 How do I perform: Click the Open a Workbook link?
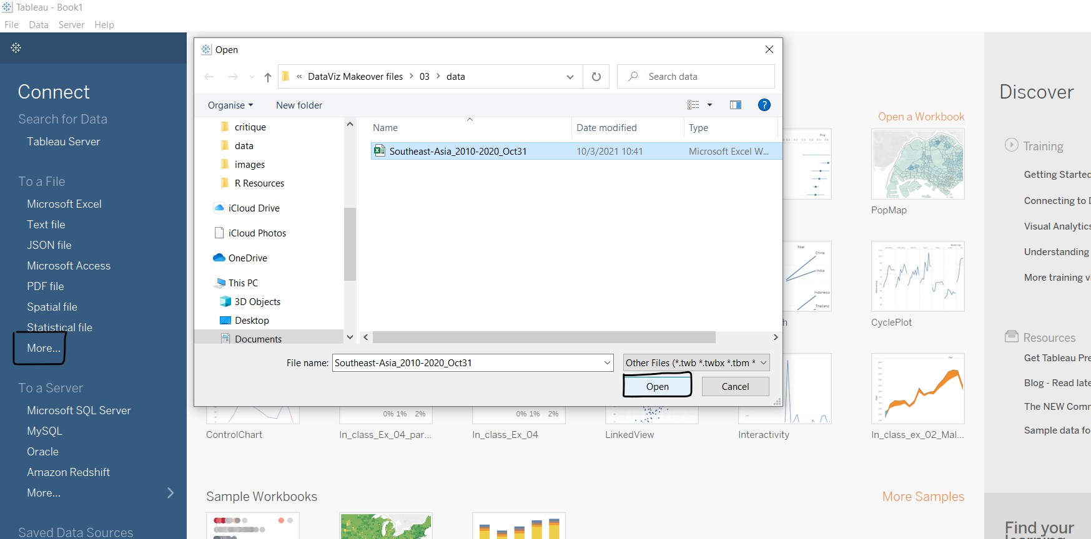[x=921, y=117]
